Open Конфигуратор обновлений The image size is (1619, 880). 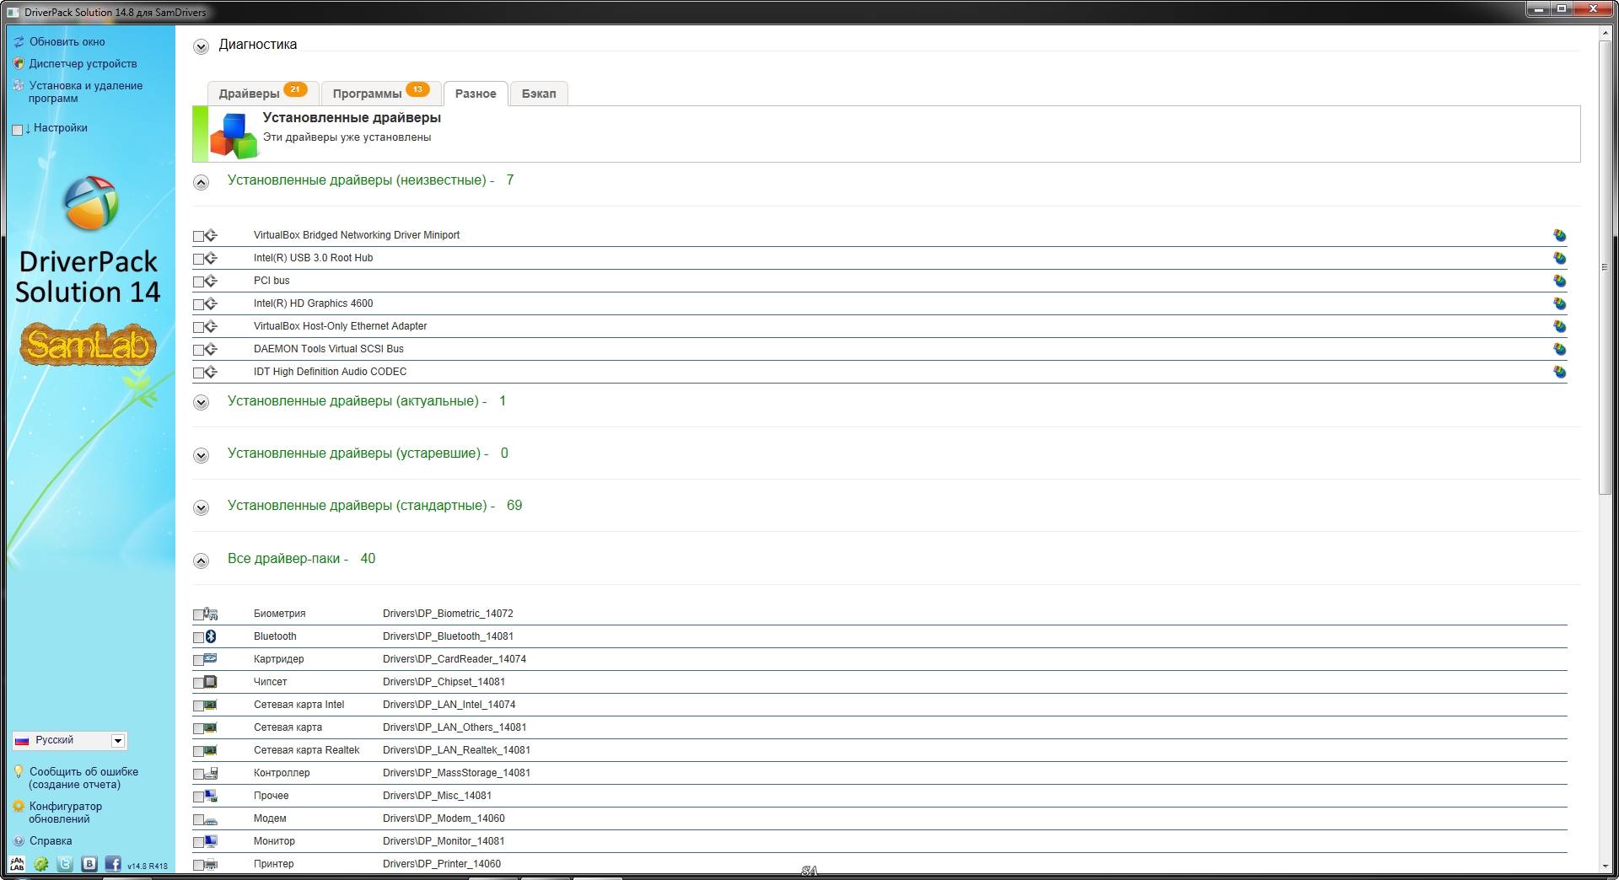pyautogui.click(x=65, y=813)
